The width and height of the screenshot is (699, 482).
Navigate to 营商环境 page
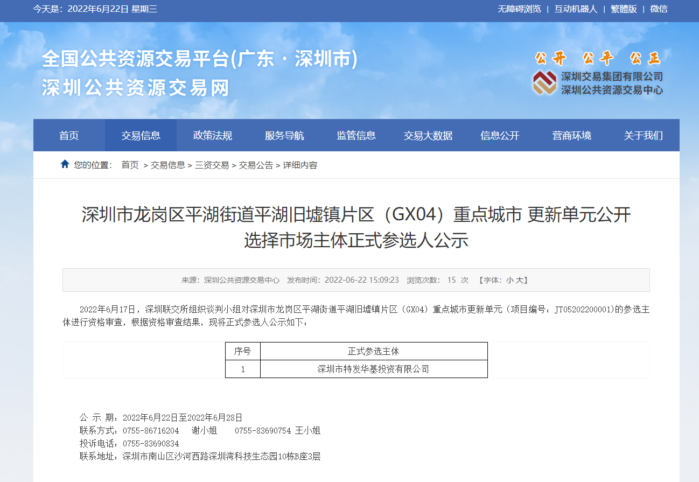571,136
